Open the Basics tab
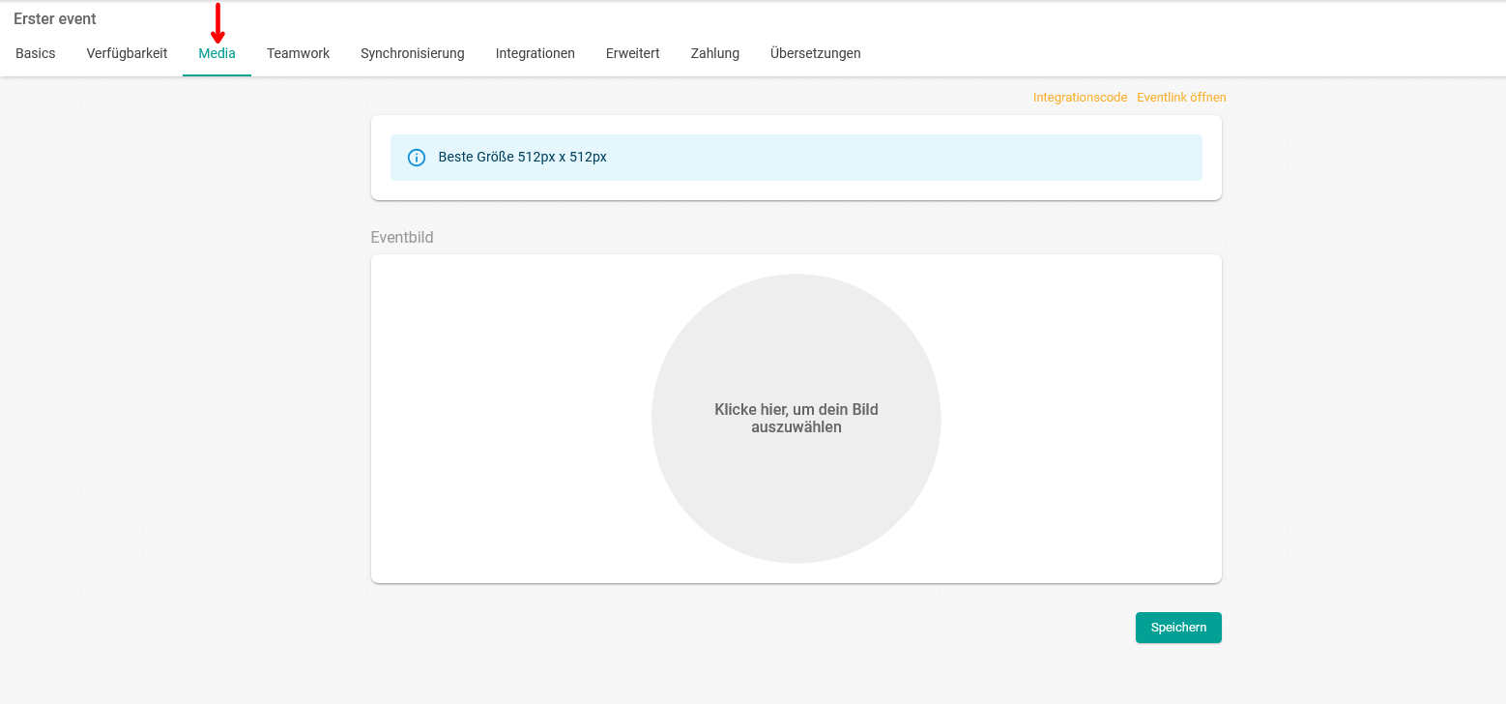Screen dimensions: 1506x704 [x=36, y=53]
